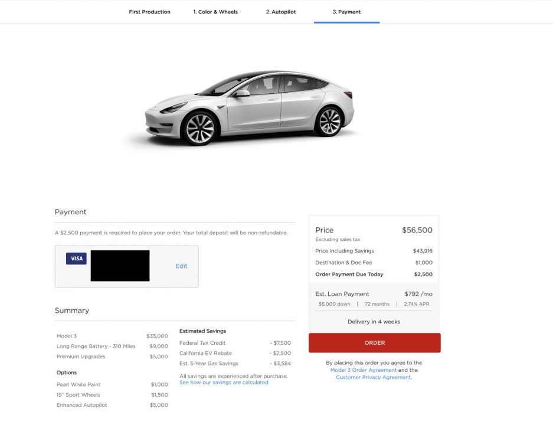553x425 pixels.
Task: Click the Estimated Savings heading
Action: pos(202,331)
